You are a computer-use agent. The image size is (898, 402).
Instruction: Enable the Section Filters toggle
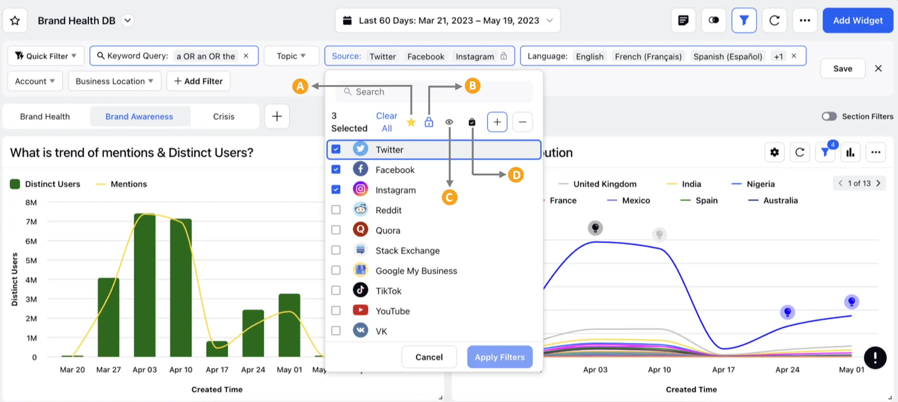(829, 116)
